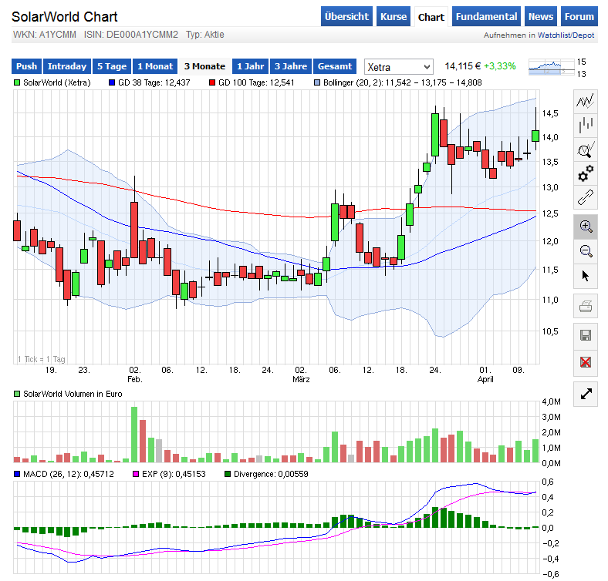Click the mini chart thumbnail next to price
The width and height of the screenshot is (608, 581).
(x=551, y=67)
